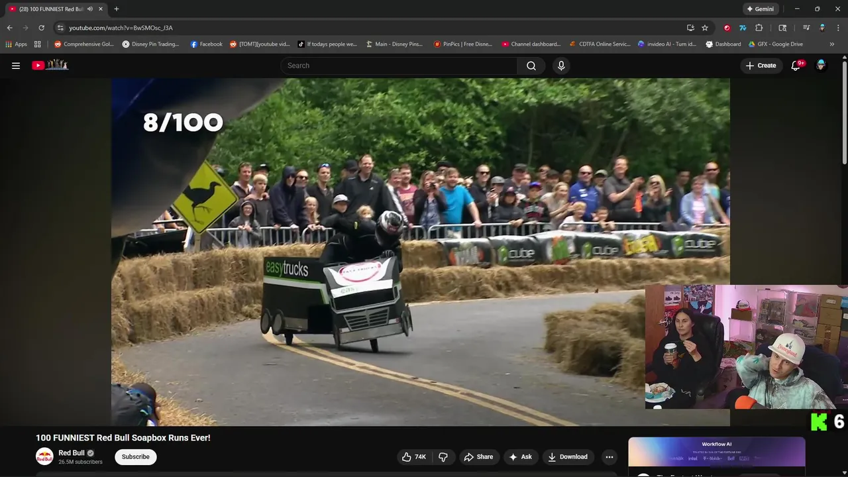This screenshot has height=477, width=848.
Task: Open If todays people we... bookmark
Action: click(327, 44)
